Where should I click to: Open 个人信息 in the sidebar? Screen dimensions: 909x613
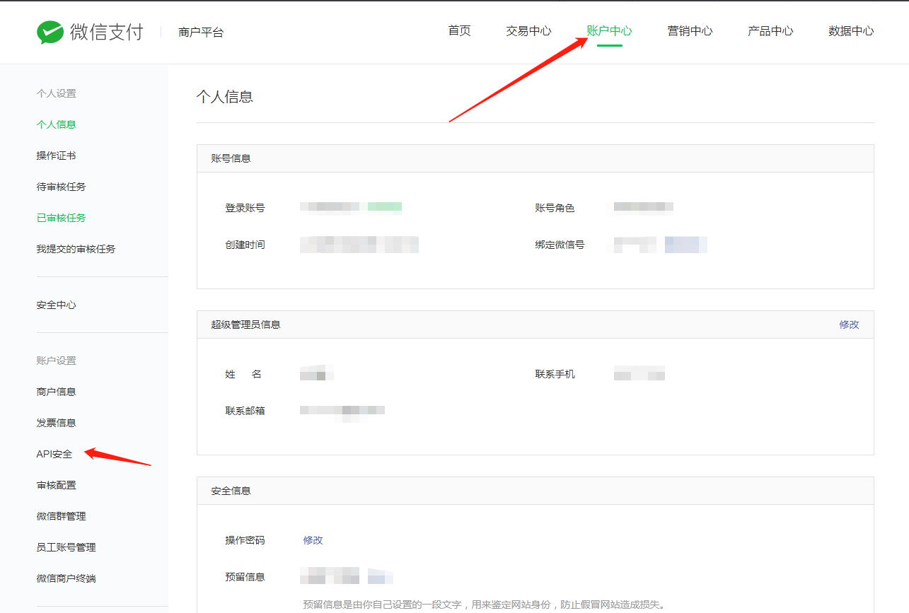point(56,124)
